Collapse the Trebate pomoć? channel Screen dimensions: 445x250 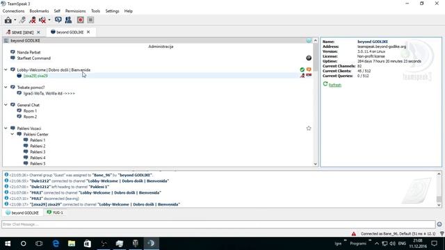6,87
